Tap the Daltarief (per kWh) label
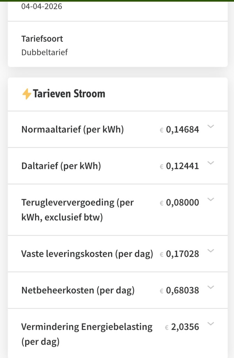234x358 pixels. pos(61,166)
